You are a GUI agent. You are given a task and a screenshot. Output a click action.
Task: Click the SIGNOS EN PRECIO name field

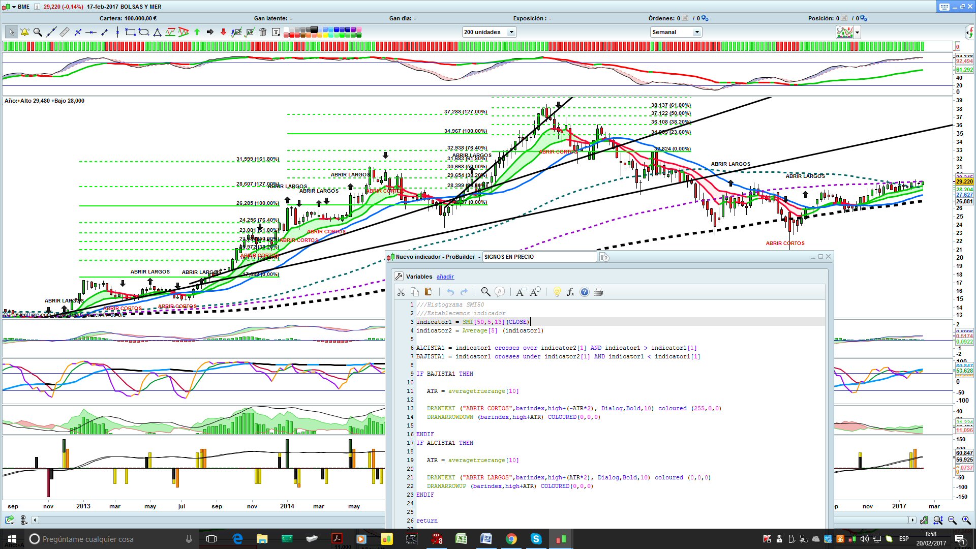coord(539,257)
